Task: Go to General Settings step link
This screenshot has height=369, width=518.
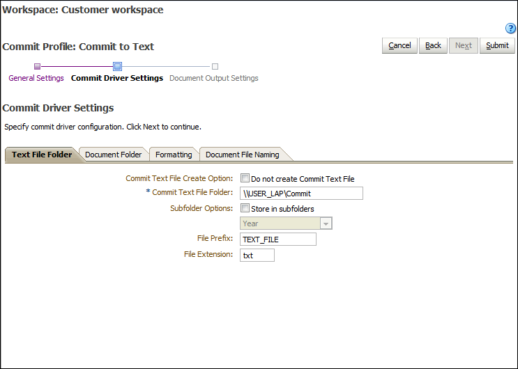Action: pyautogui.click(x=36, y=78)
